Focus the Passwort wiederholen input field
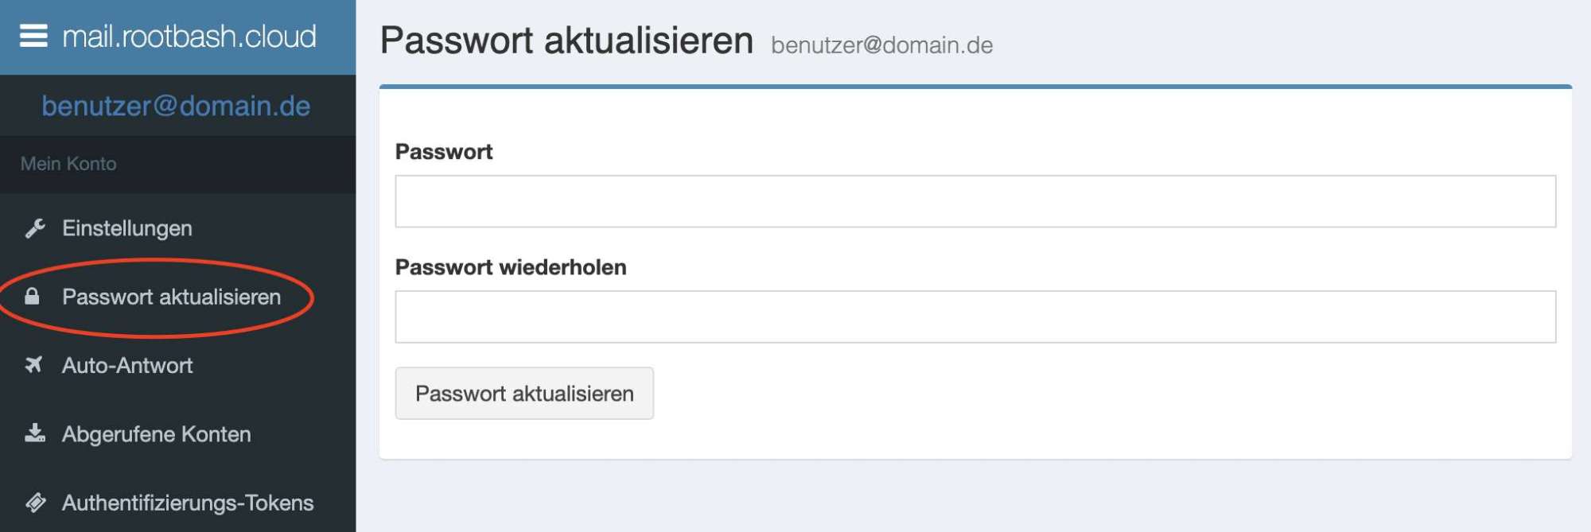Viewport: 1591px width, 532px height. coord(975,316)
